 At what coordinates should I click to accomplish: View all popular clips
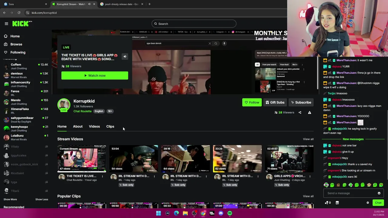[308, 196]
